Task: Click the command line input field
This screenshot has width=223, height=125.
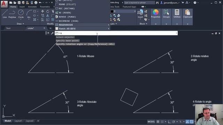Action: 116,33
